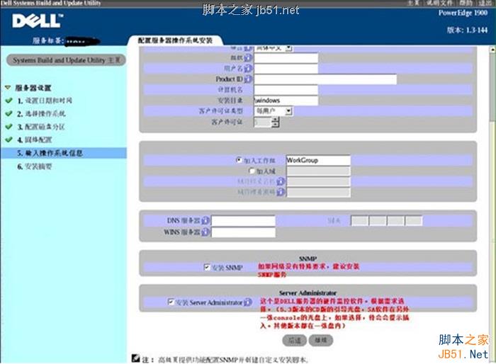Viewport: 496px width, 364px height.
Task: Click the DNS 服务器 input field
Action: [x=243, y=220]
